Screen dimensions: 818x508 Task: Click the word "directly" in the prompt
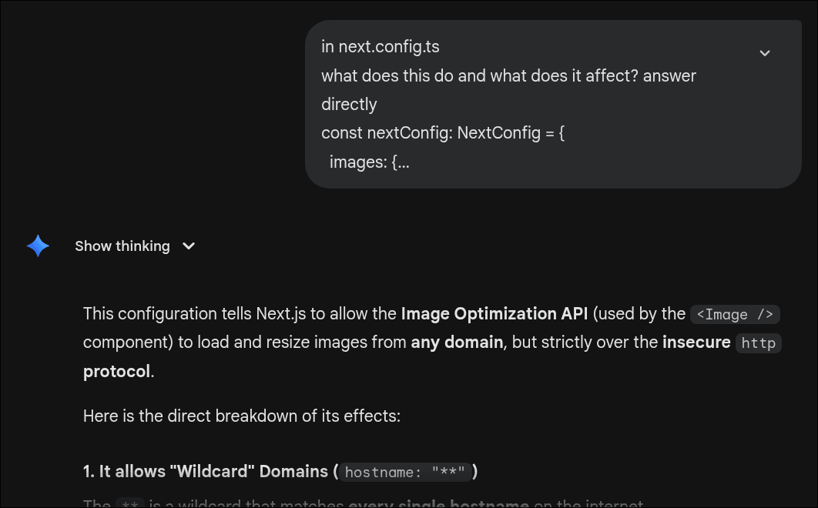pyautogui.click(x=349, y=105)
